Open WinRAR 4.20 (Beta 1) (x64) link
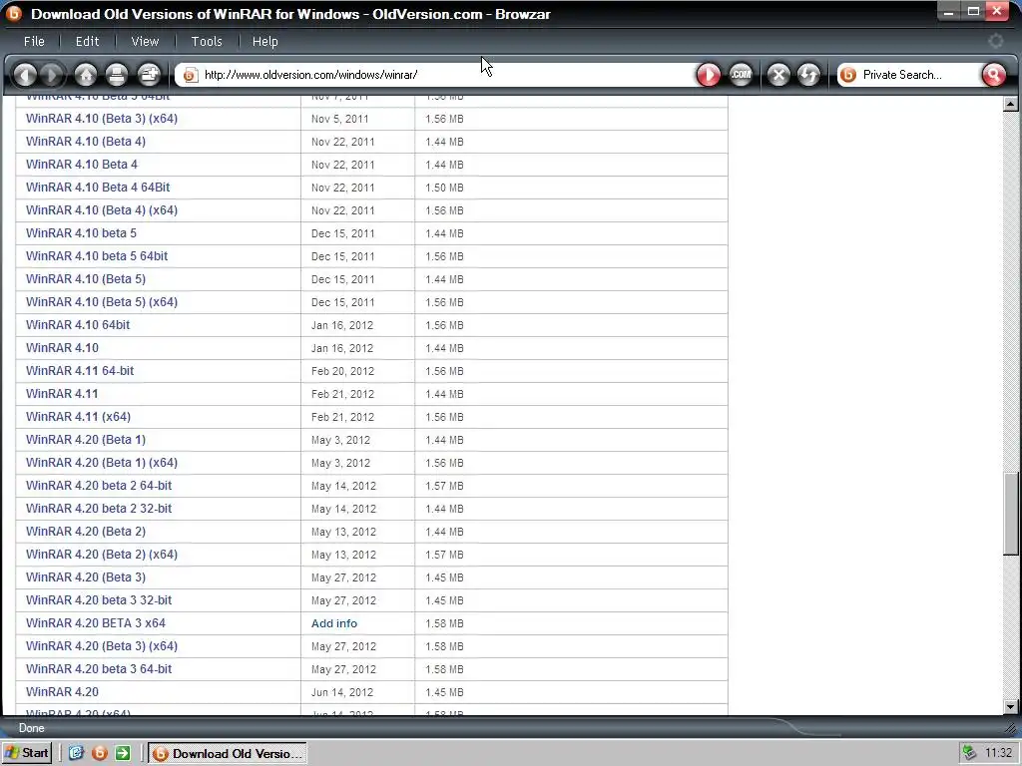Image resolution: width=1022 pixels, height=766 pixels. click(x=102, y=463)
